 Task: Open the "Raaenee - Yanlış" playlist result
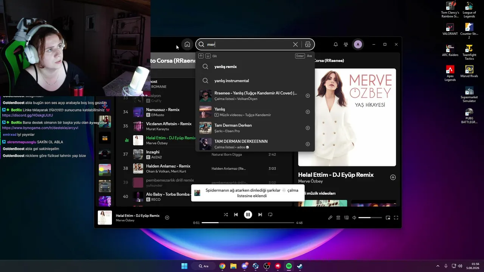(x=255, y=96)
